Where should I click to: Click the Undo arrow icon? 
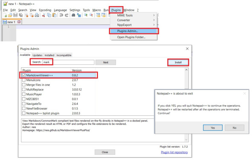tap(61, 15)
